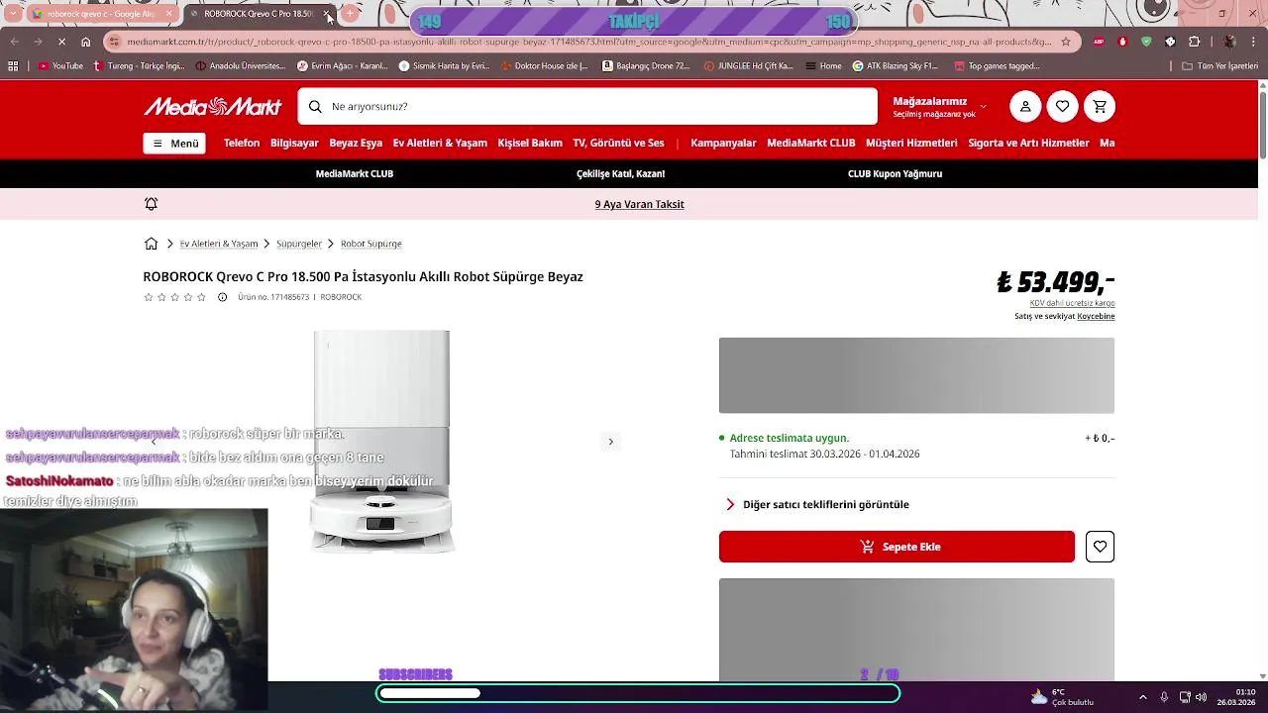Open the Kampanyalar link

[723, 143]
